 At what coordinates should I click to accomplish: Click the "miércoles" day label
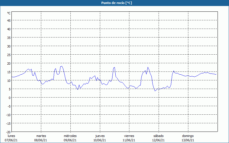(70, 136)
